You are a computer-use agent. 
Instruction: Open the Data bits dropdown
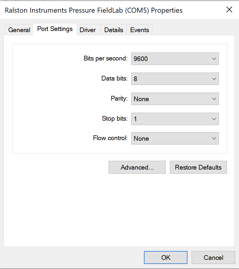click(175, 79)
